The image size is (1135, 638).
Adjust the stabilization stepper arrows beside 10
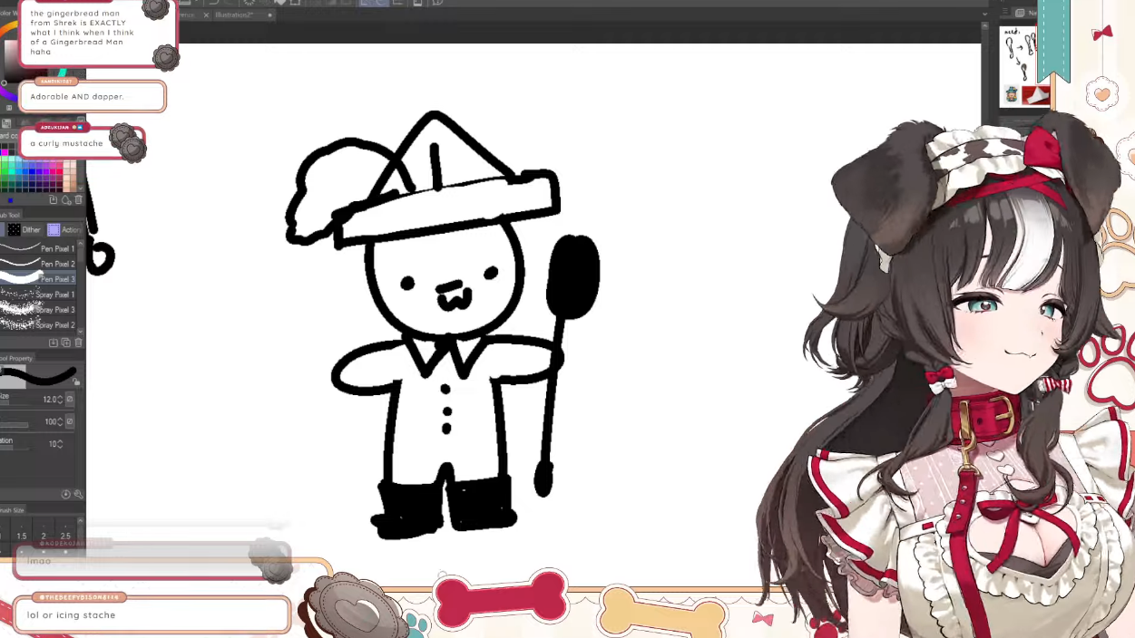(61, 444)
